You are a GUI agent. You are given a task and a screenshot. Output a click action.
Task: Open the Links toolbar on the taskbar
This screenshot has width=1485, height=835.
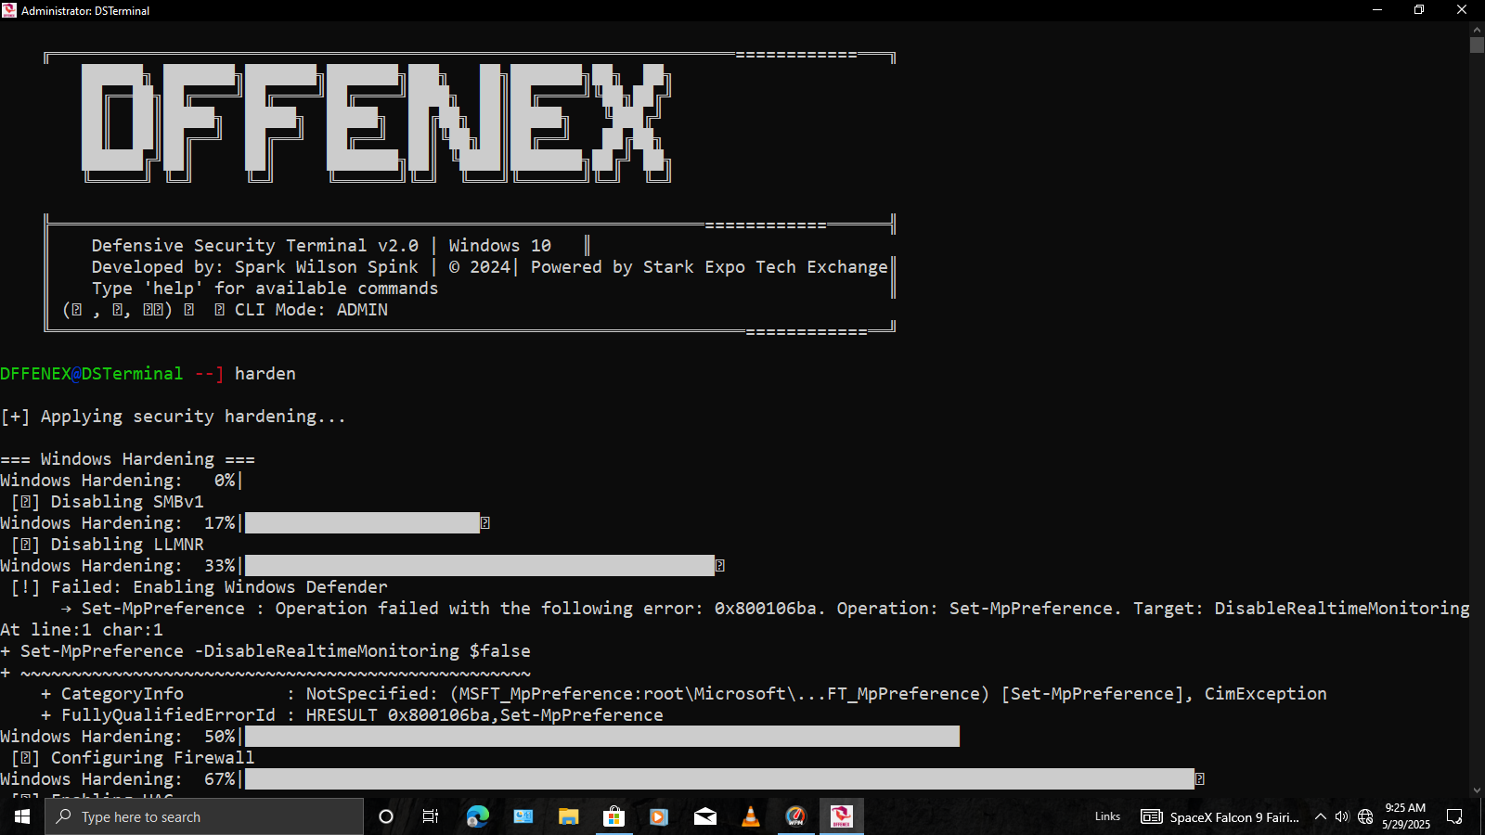click(1107, 816)
